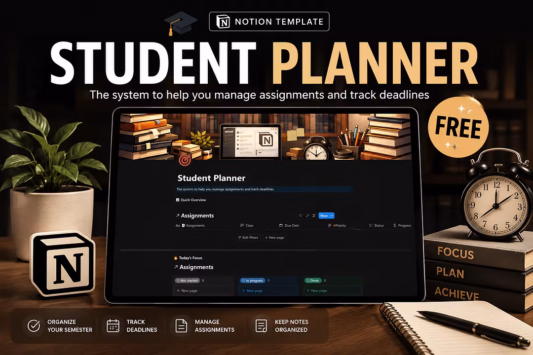
Task: Expand the New button dropdown arrow
Action: coord(332,216)
